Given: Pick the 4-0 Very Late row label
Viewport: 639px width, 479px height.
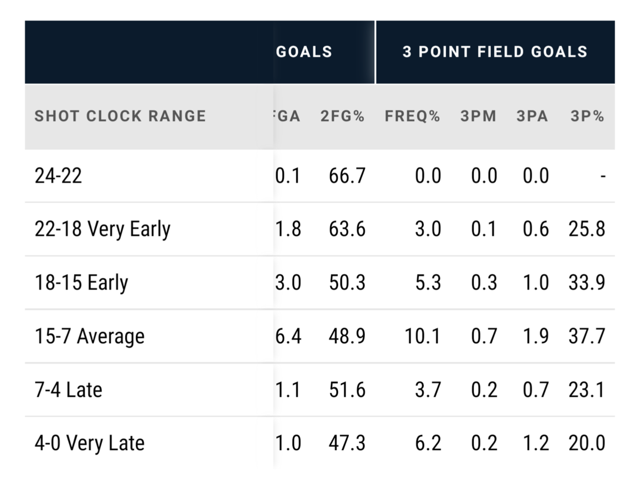Looking at the screenshot, I should (x=89, y=443).
